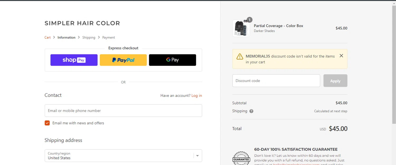Go back to Cart breadcrumb
This screenshot has height=165, width=396.
[x=48, y=37]
